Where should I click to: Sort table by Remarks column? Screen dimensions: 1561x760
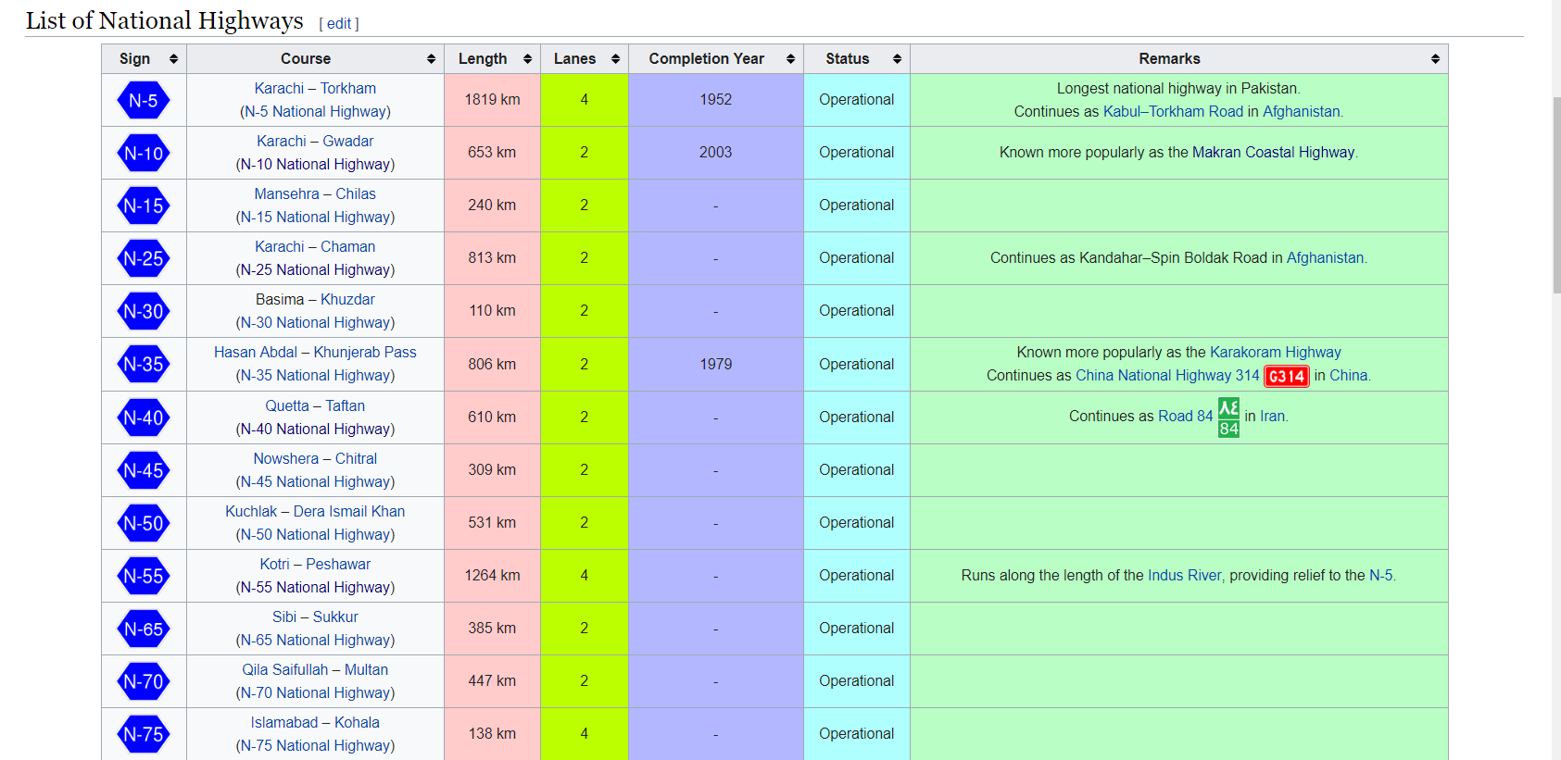click(1435, 58)
